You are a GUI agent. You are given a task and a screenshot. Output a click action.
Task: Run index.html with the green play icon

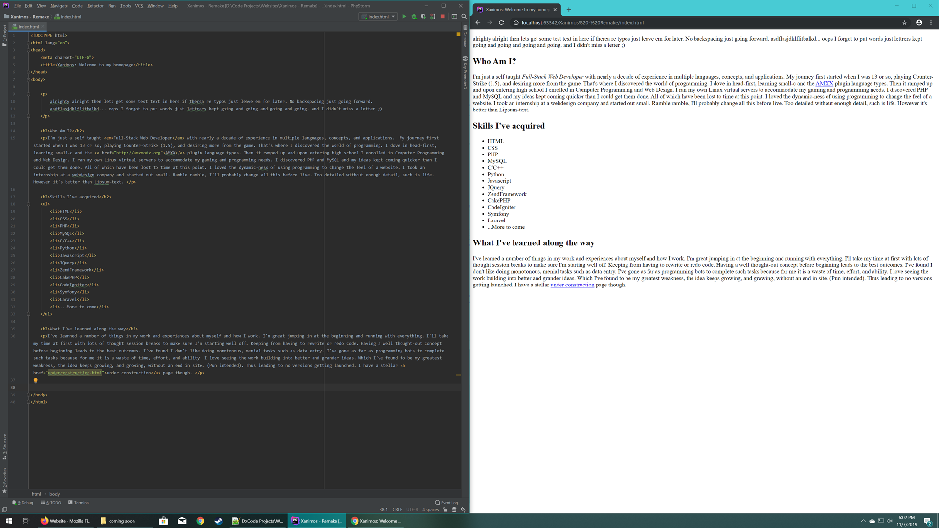[x=404, y=17]
